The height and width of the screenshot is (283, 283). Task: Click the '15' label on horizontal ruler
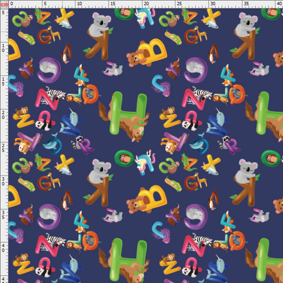pos(113,4)
